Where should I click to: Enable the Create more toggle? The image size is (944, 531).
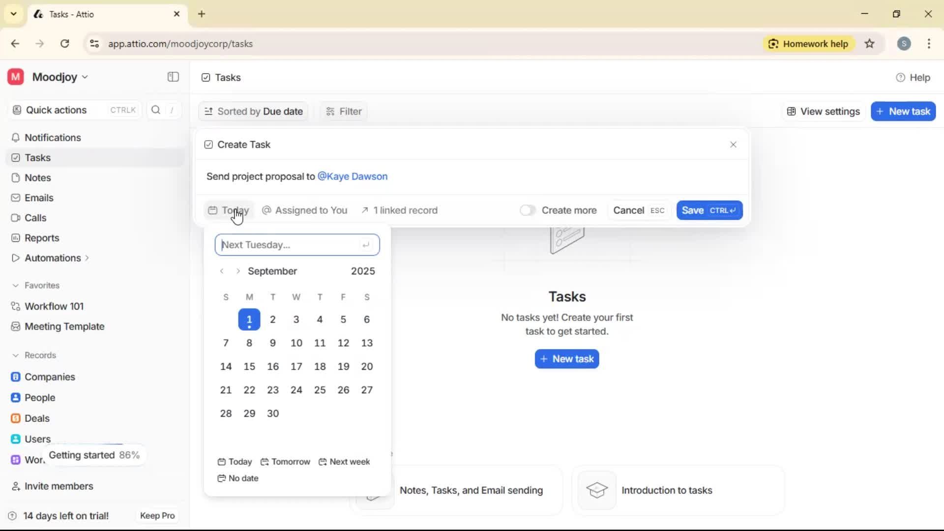pos(528,210)
